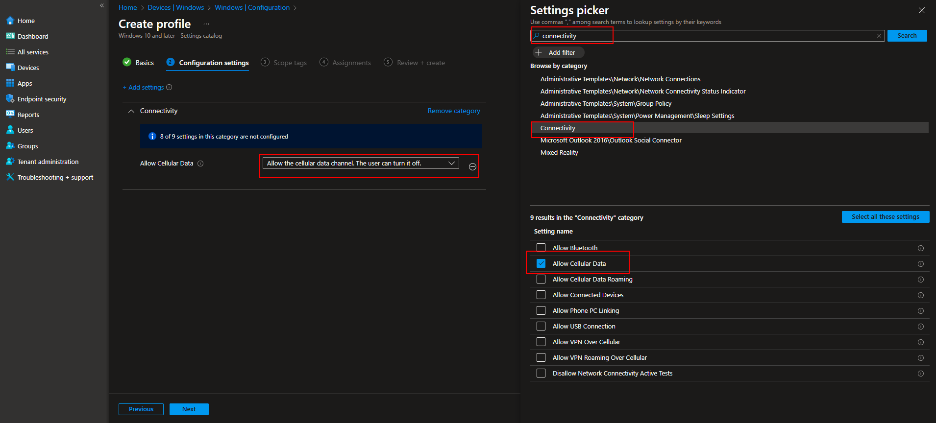Check Allow VPN Over Cellular

pos(541,342)
